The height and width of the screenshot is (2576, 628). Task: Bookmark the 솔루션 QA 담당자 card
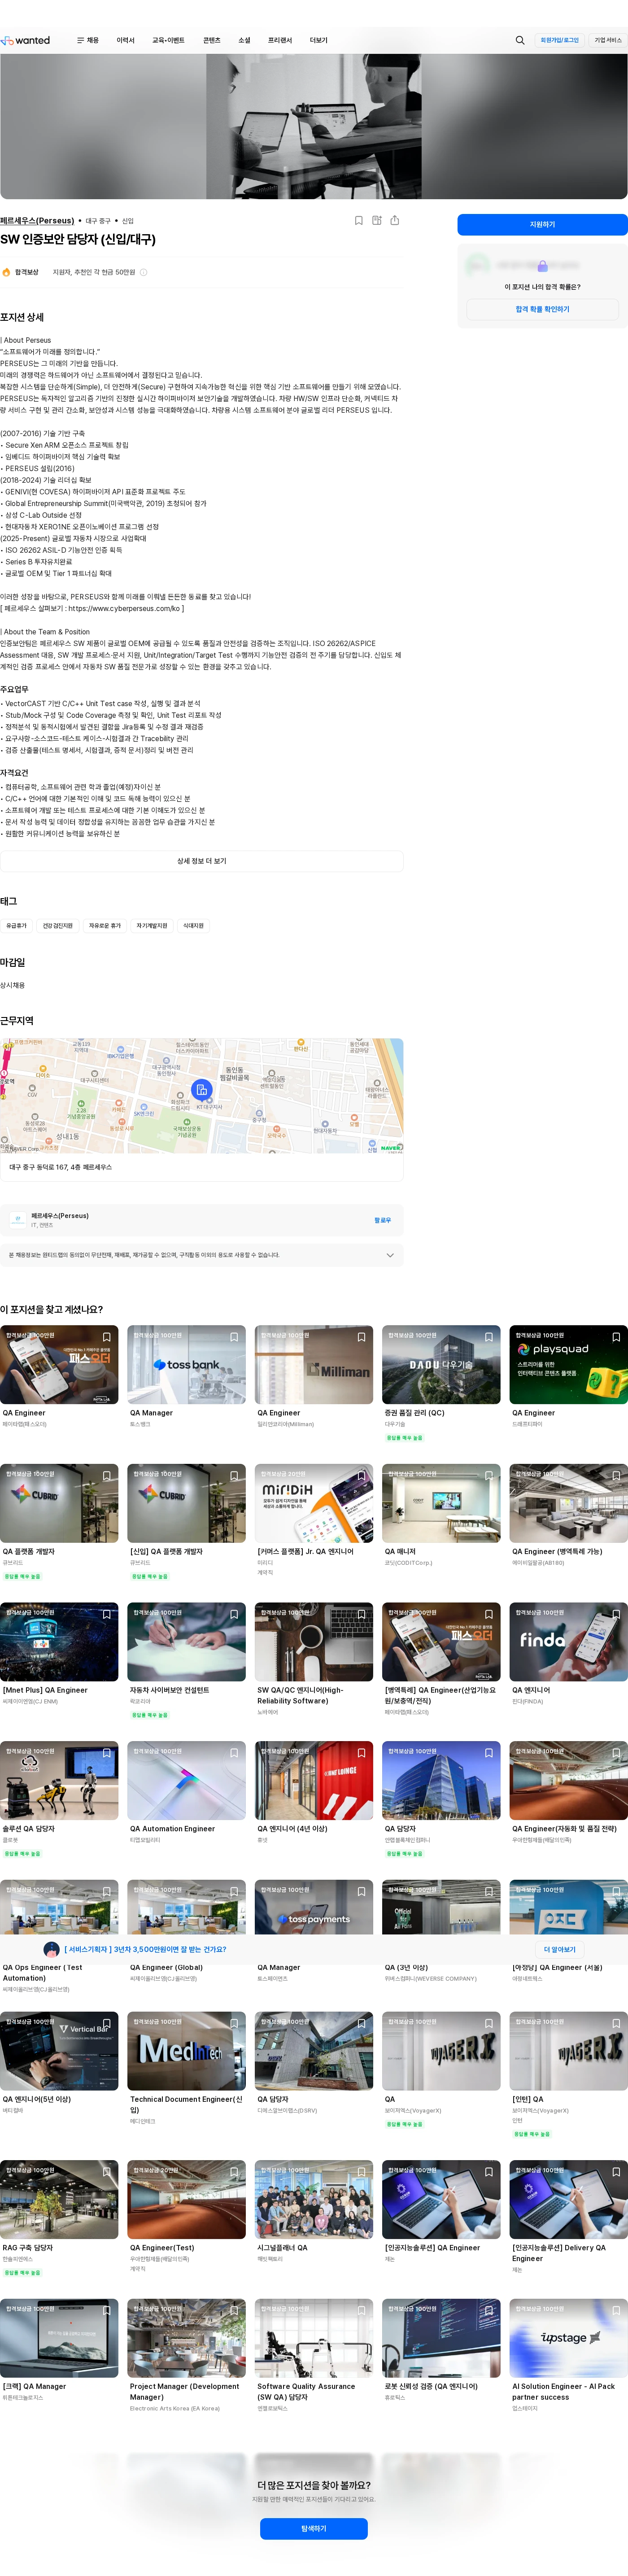(x=107, y=1753)
